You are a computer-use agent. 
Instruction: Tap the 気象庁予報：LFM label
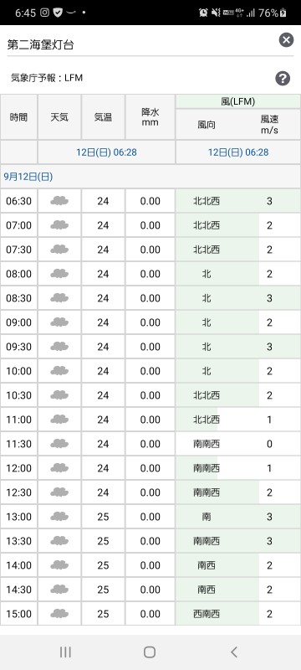[x=47, y=78]
